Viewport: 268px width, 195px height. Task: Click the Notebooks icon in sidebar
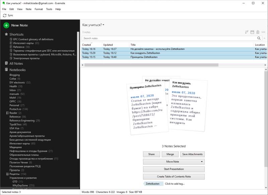tap(6, 70)
